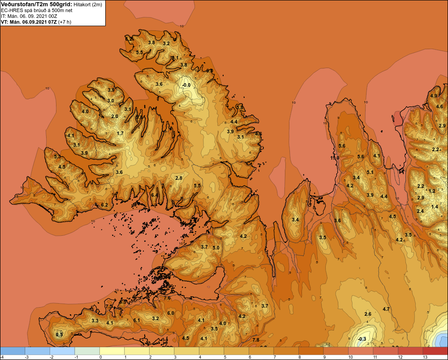The width and height of the screenshot is (448, 360).
Task: Click the legend color band between 6 and 7
Action: point(261,351)
